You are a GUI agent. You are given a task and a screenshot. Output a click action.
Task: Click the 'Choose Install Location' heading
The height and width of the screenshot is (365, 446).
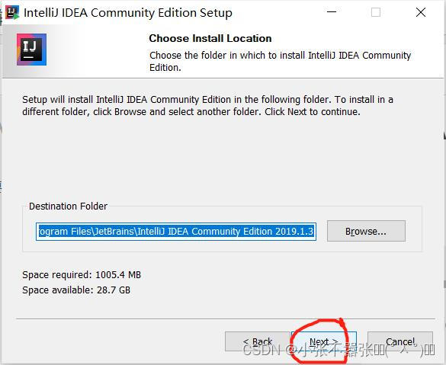[x=210, y=38]
